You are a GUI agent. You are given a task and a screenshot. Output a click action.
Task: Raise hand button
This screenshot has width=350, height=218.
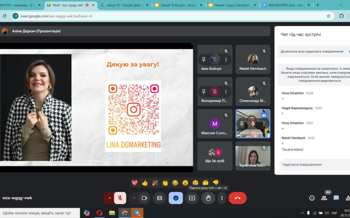click(x=208, y=198)
